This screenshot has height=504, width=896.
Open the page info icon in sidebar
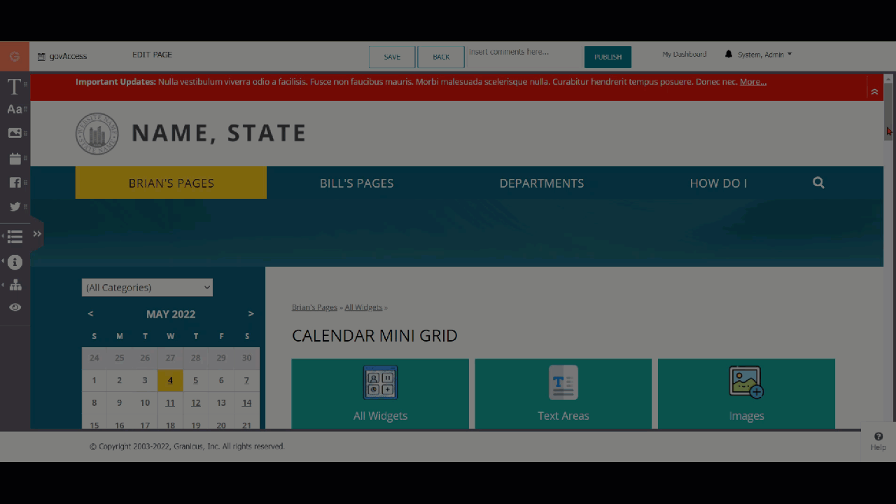(15, 262)
